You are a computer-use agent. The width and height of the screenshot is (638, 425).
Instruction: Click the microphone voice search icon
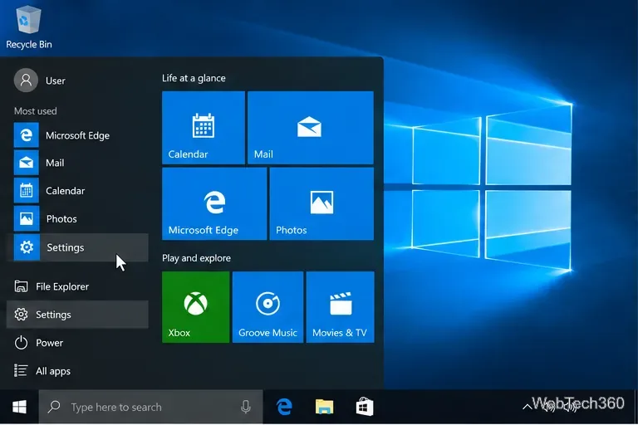(246, 407)
